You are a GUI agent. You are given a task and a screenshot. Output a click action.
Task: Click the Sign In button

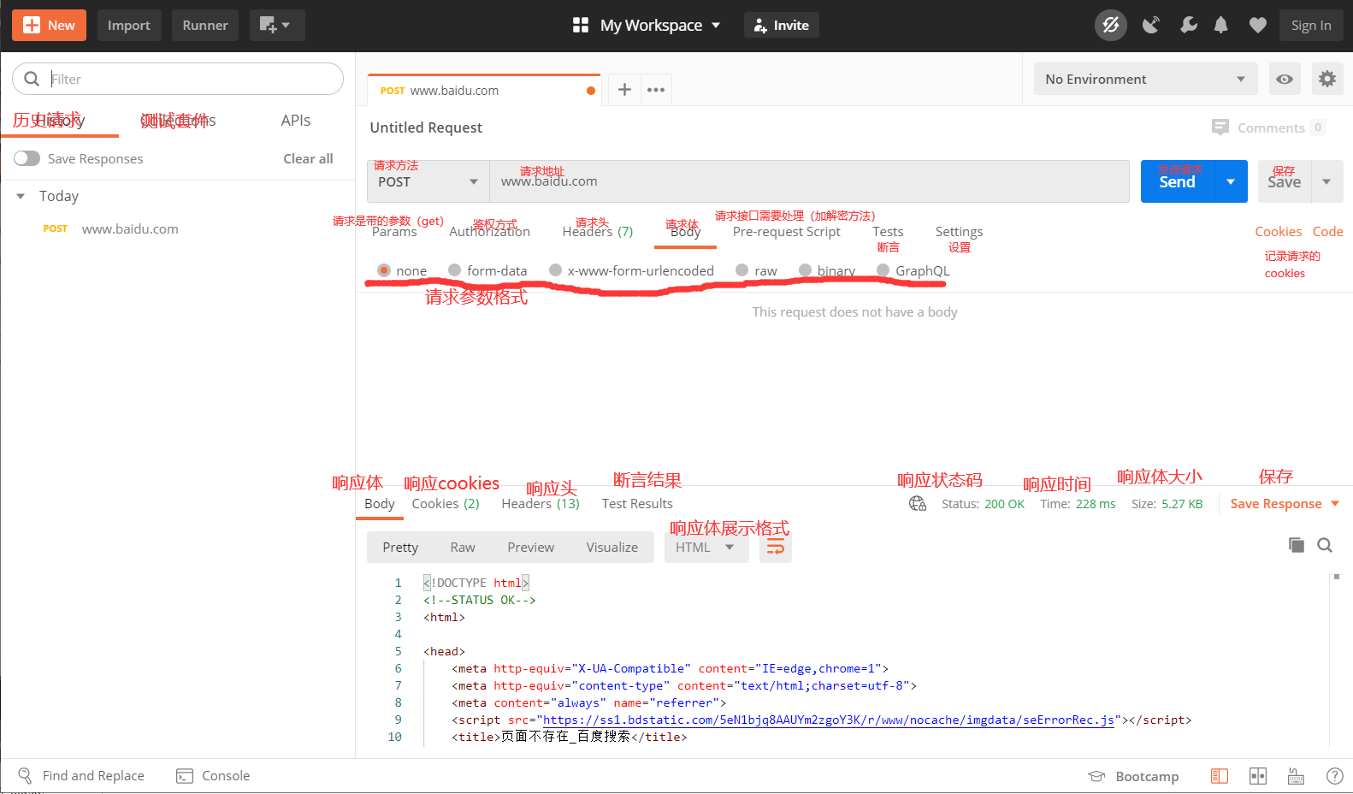[1311, 25]
